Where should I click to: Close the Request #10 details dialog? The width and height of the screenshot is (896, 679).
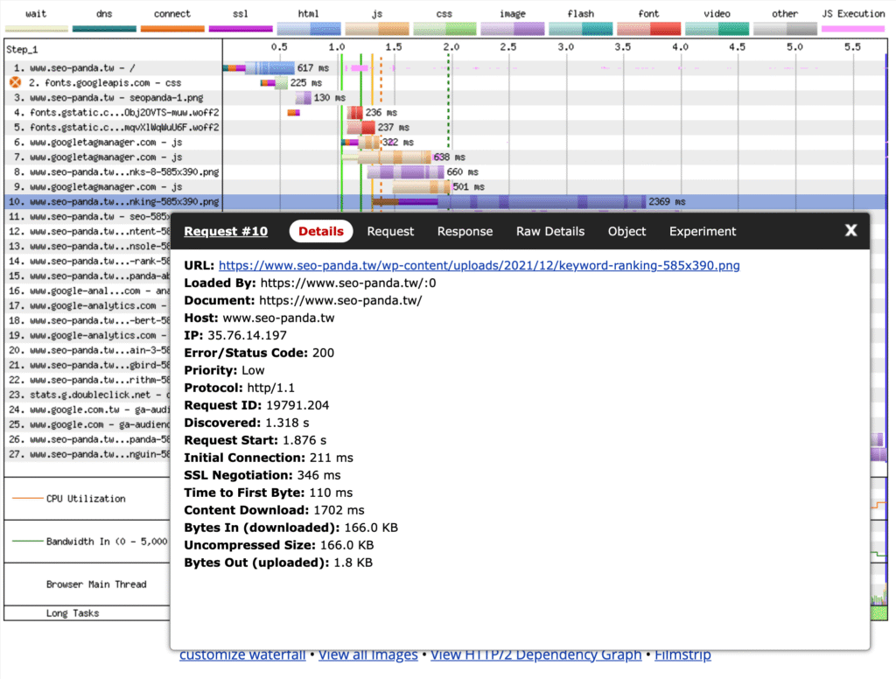(850, 230)
